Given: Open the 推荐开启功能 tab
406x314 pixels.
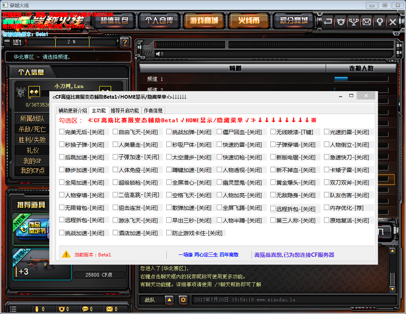Looking at the screenshot, I should click(x=125, y=110).
